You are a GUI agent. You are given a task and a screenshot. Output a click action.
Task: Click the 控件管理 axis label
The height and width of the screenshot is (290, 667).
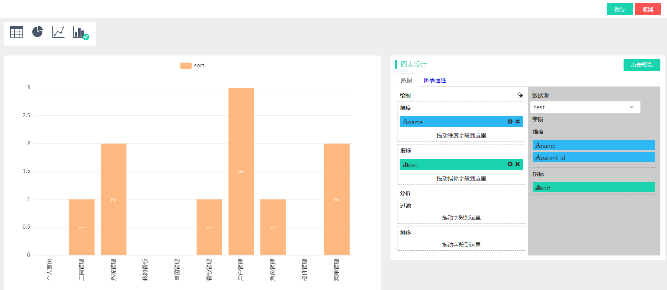pos(305,270)
